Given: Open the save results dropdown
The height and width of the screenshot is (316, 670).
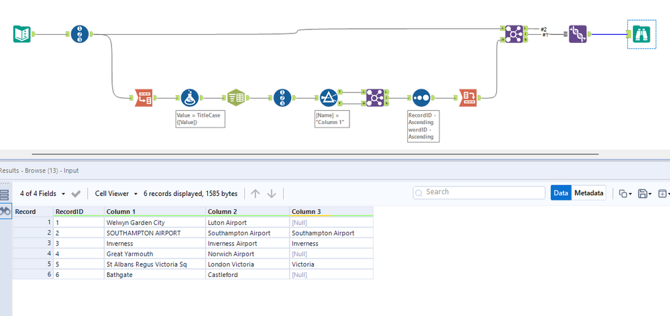Looking at the screenshot, I should click(x=644, y=194).
